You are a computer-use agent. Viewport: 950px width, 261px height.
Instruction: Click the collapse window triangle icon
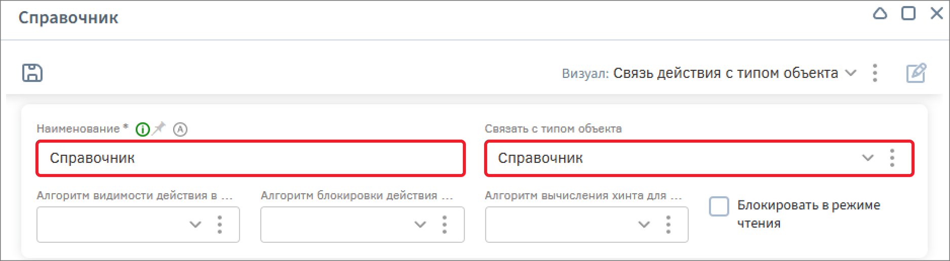pyautogui.click(x=880, y=14)
